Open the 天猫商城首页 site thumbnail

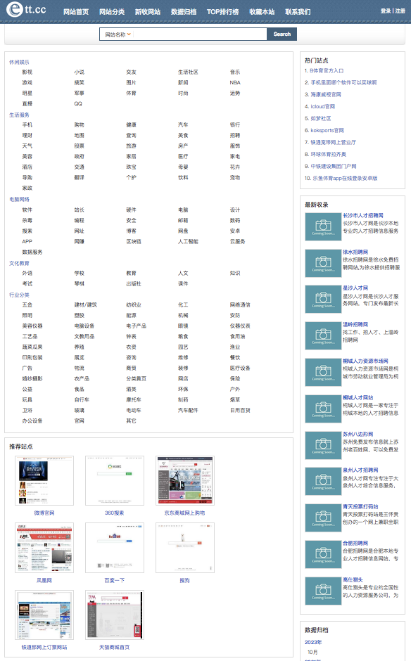[115, 615]
